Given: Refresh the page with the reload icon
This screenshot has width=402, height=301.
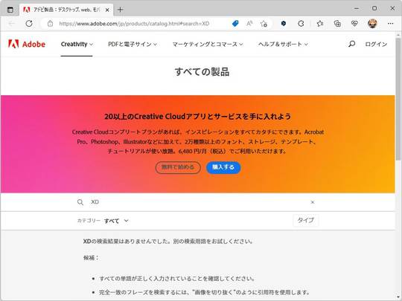Looking at the screenshot, I should 29,24.
